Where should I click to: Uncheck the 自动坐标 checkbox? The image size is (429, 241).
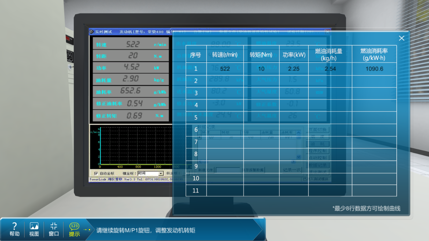pos(96,174)
